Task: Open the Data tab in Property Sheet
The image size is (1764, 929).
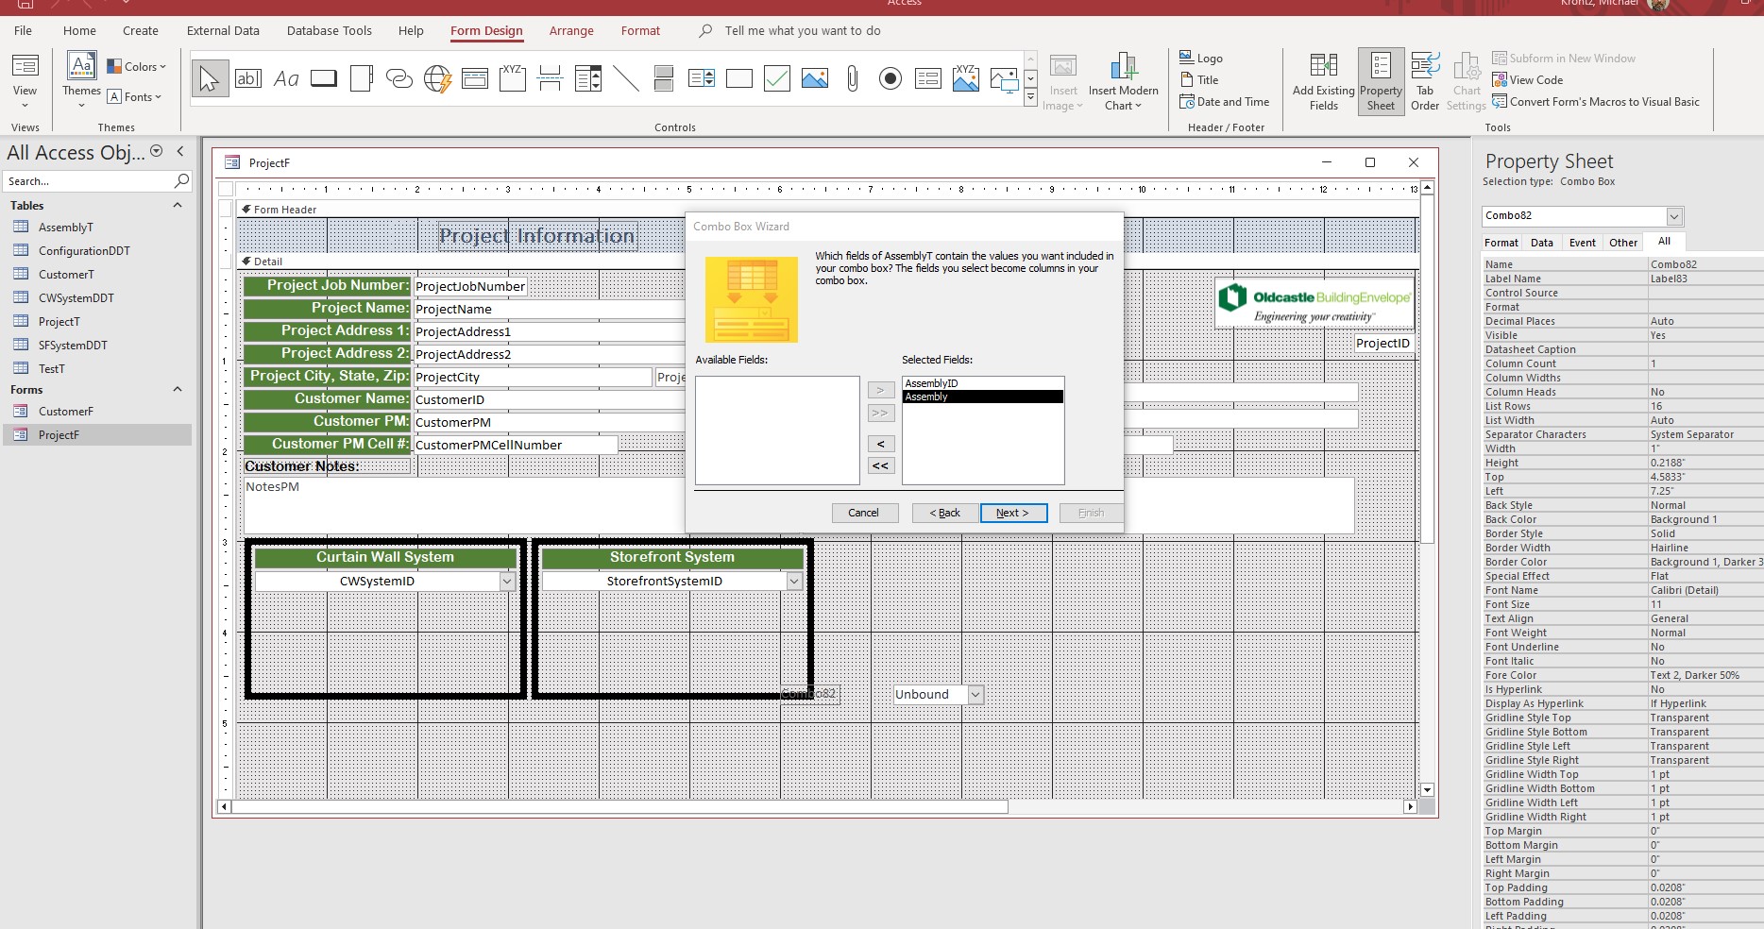Action: pyautogui.click(x=1541, y=243)
